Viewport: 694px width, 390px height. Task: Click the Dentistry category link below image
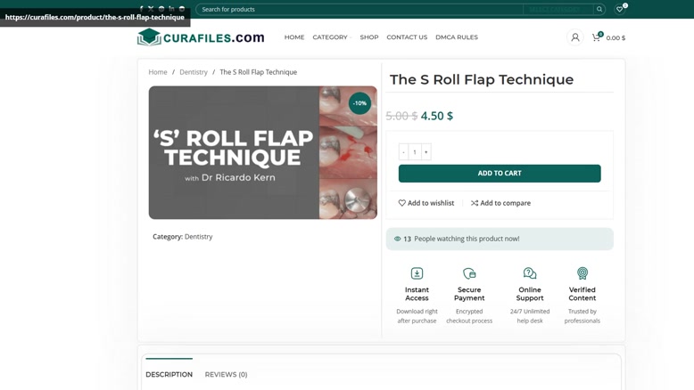(198, 236)
